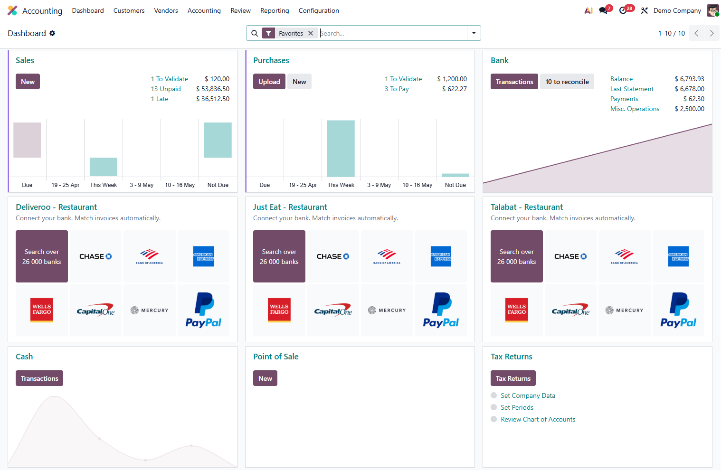
Task: Click the Tax Returns button
Action: pos(513,378)
